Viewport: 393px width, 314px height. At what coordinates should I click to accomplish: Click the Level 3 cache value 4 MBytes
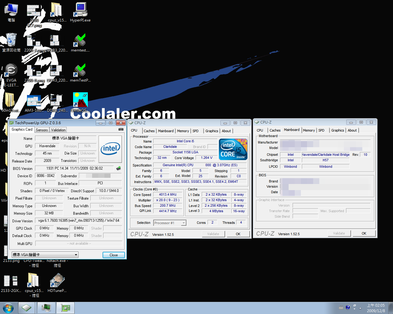click(x=216, y=211)
